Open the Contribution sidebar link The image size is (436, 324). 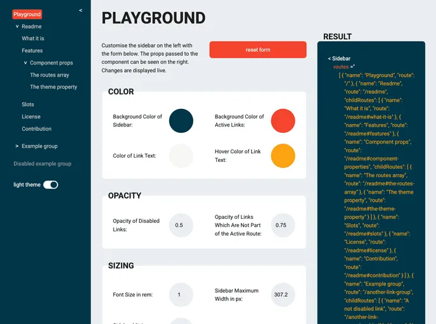(x=36, y=129)
